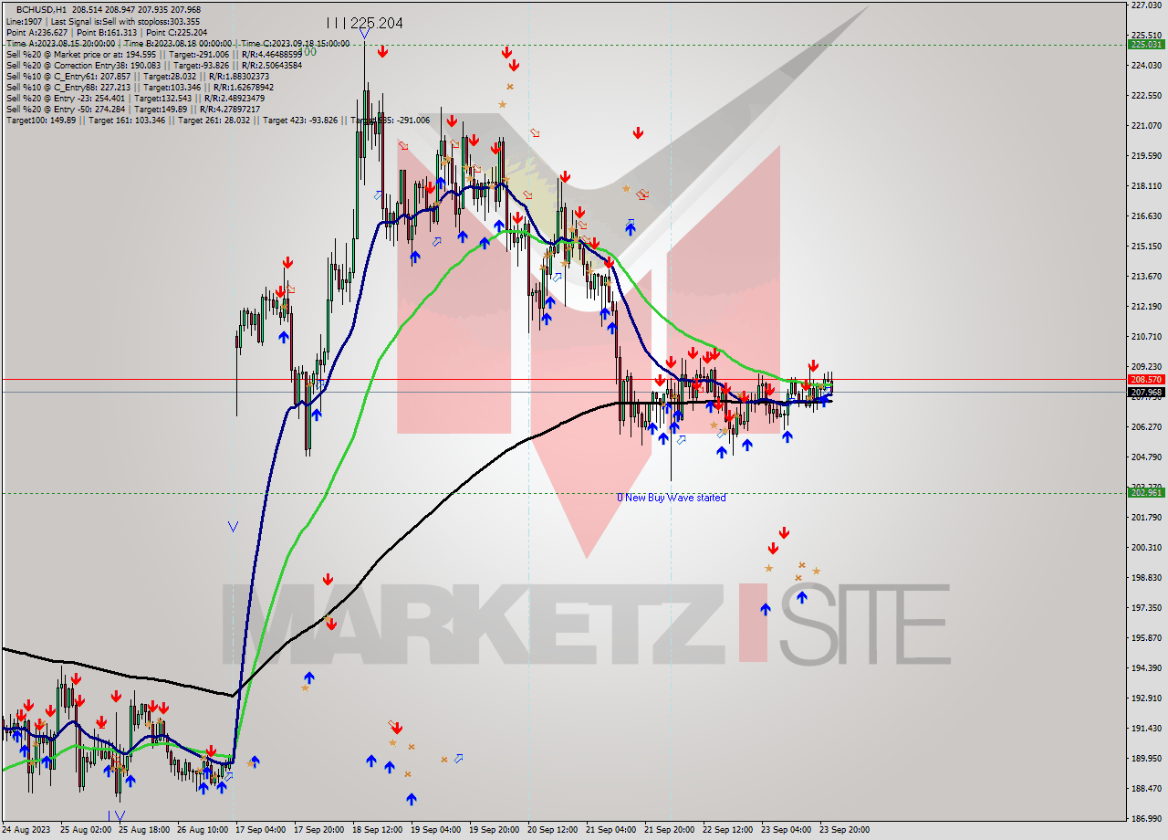Click the 192.910 value on the price axis
The width and height of the screenshot is (1168, 840).
[1145, 698]
